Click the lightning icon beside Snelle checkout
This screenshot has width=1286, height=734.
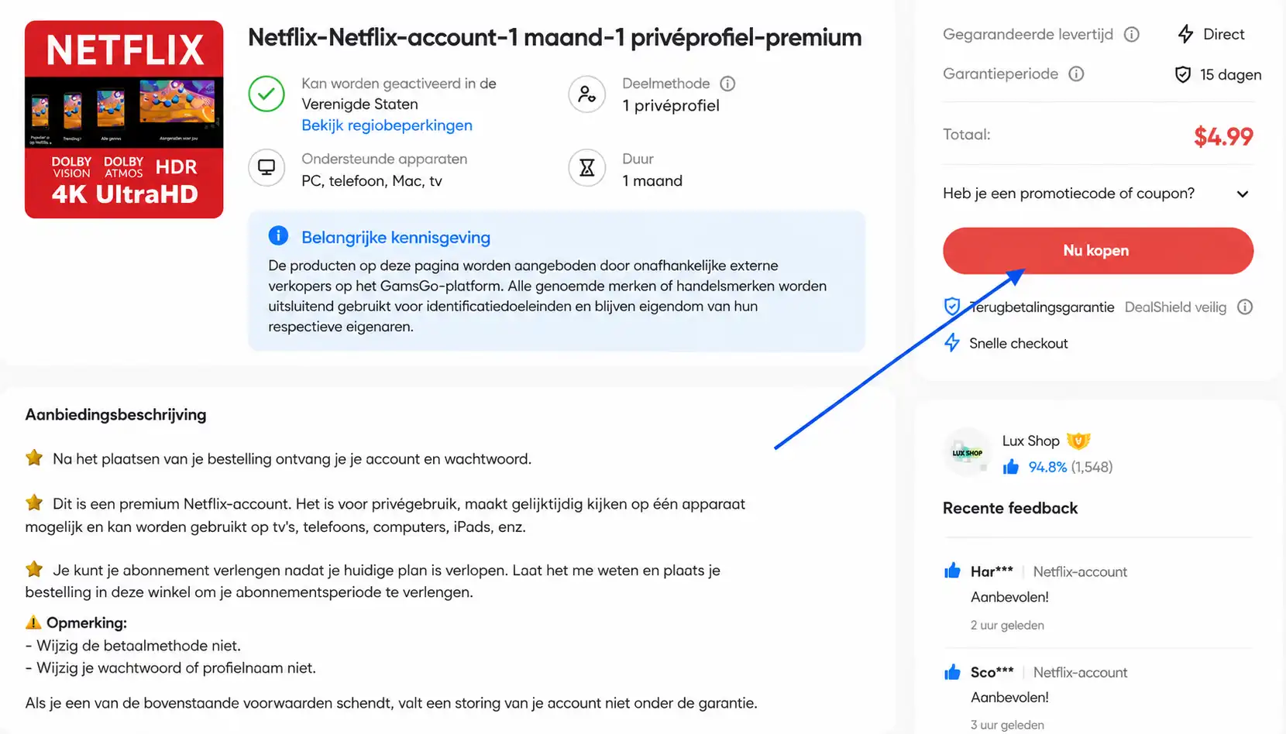pos(952,342)
